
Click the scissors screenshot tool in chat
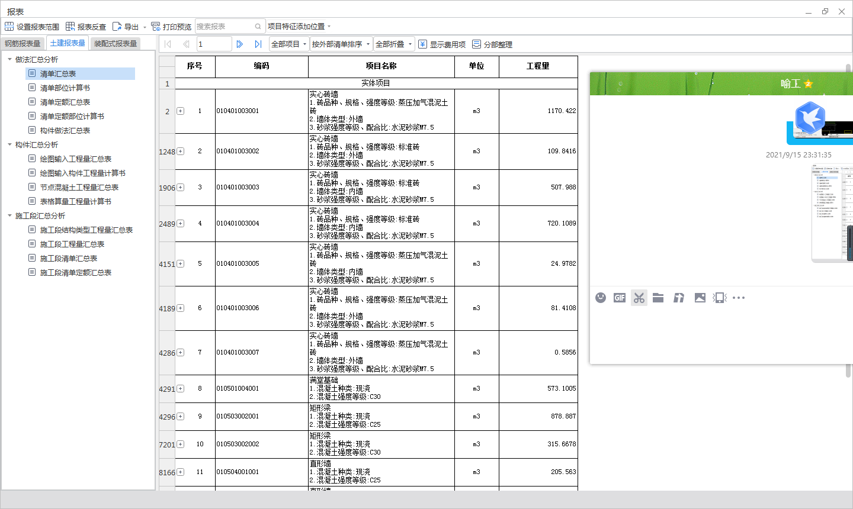[639, 298]
